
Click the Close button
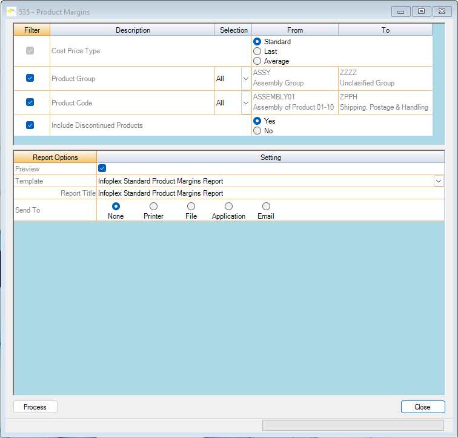(423, 406)
